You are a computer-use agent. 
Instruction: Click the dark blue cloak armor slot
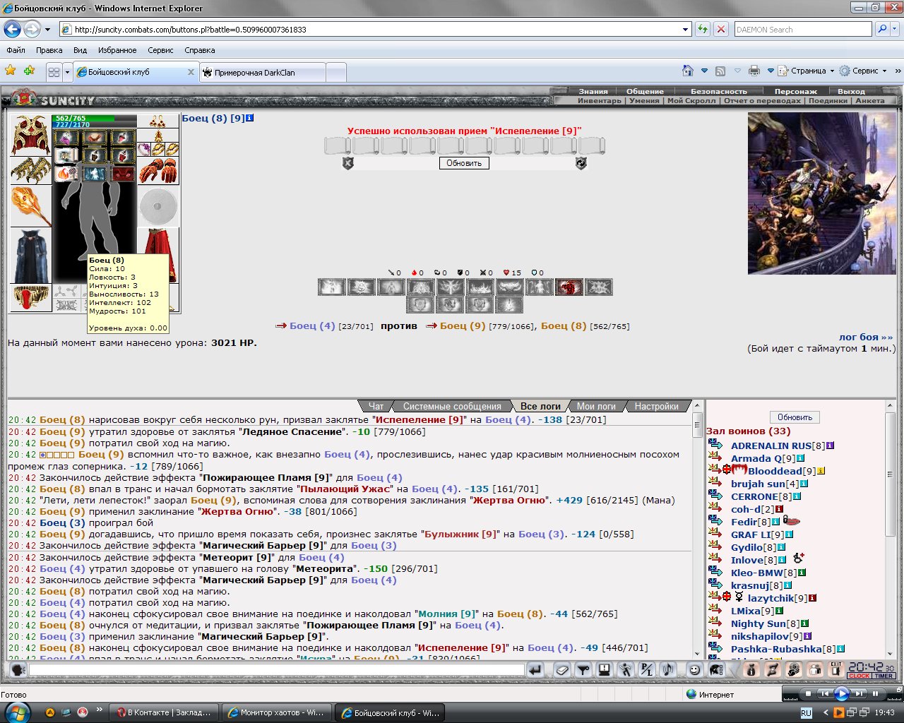coord(30,256)
